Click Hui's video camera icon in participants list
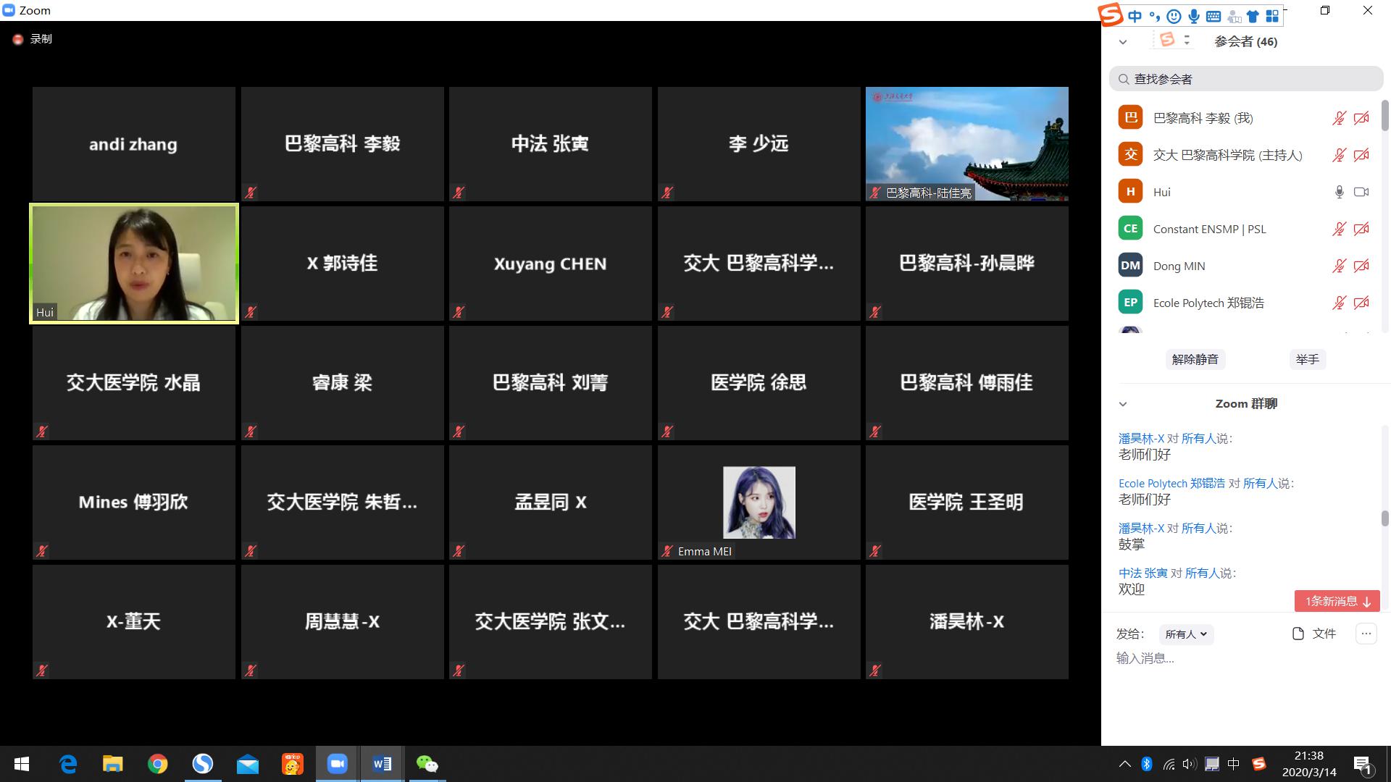This screenshot has height=782, width=1391. [x=1361, y=192]
